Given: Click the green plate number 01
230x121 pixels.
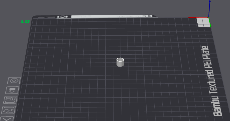Looking at the screenshot, I should pos(25,22).
